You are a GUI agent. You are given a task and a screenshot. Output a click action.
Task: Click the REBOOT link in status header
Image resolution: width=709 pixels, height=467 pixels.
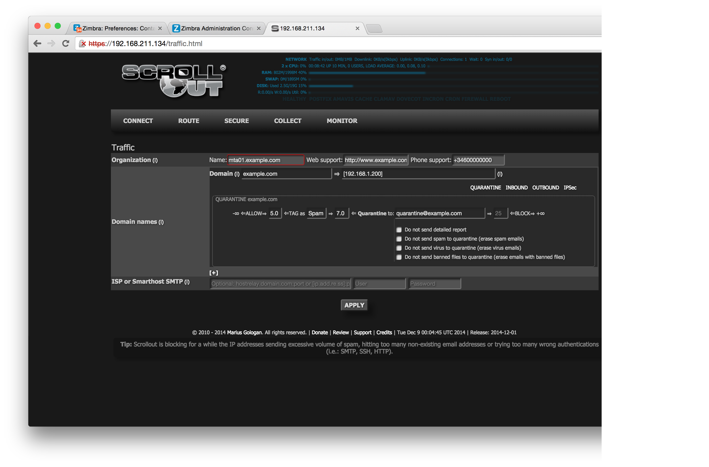coord(500,99)
